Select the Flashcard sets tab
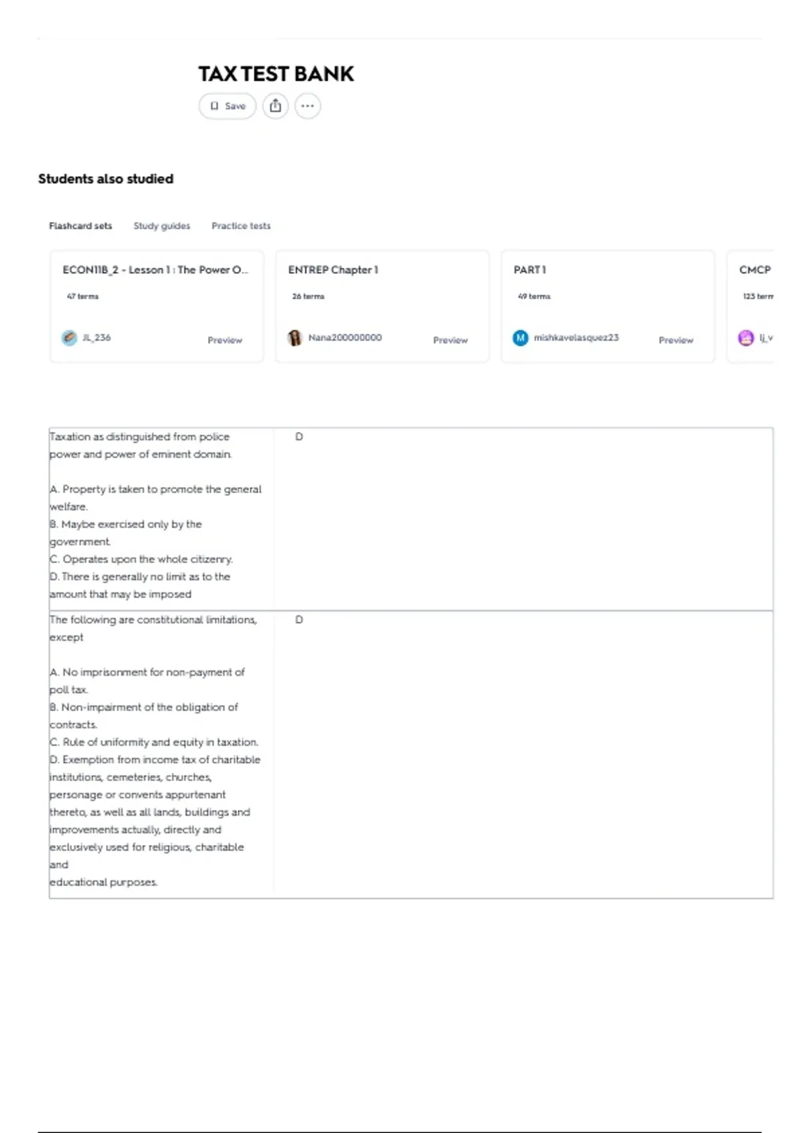The width and height of the screenshot is (800, 1133). 81,226
